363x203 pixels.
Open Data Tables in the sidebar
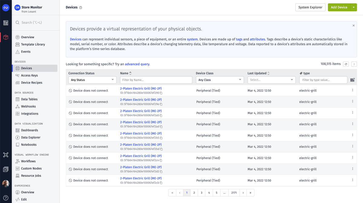click(x=29, y=99)
